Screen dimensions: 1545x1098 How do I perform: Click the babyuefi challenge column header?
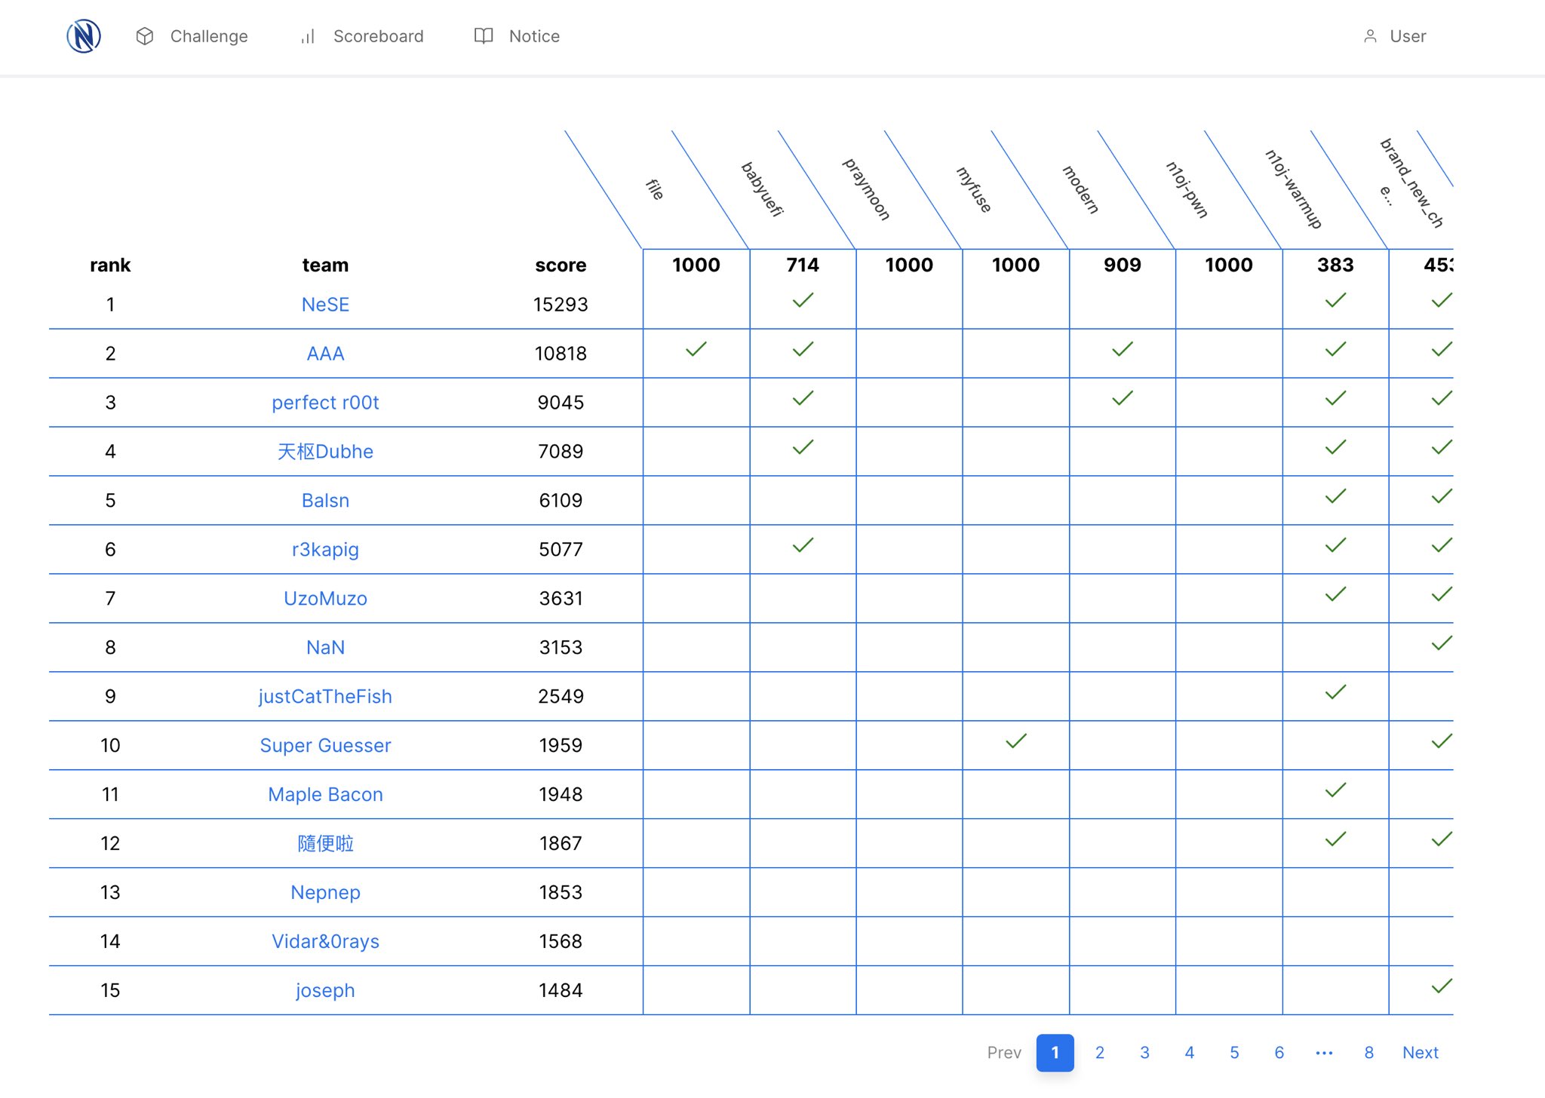[x=762, y=189]
